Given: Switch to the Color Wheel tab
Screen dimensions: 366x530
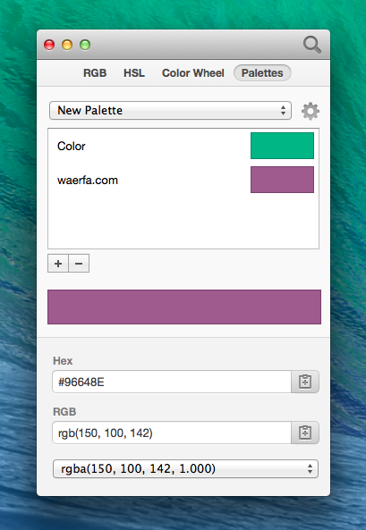Looking at the screenshot, I should click(193, 73).
